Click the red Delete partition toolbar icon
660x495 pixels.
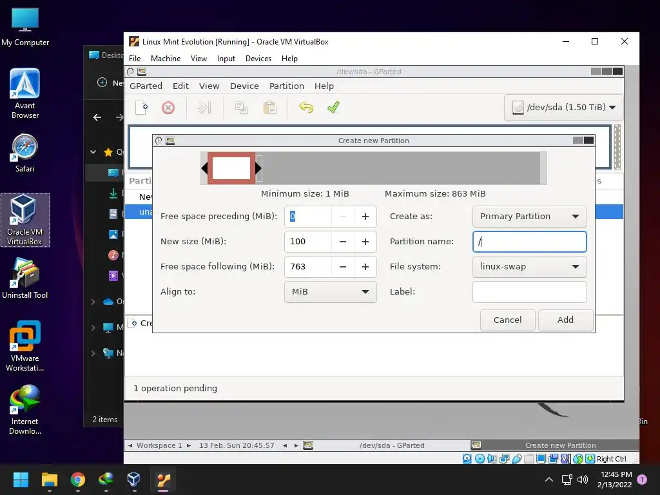coord(168,108)
